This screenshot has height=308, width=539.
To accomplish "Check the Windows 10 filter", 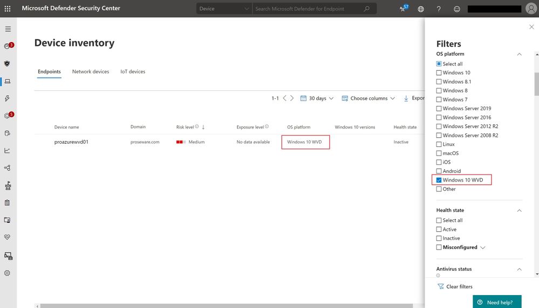I will [439, 72].
